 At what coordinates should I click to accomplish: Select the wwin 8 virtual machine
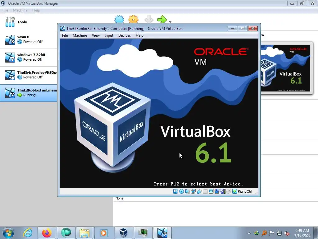28,40
